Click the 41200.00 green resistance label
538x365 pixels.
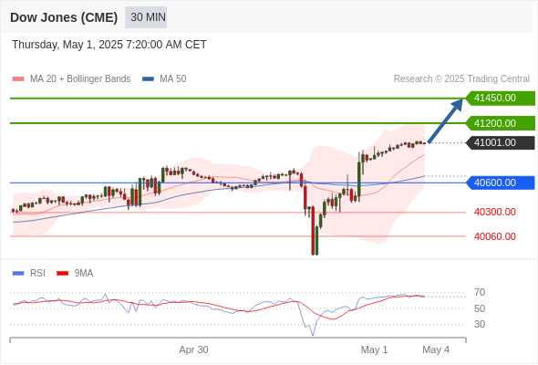point(501,123)
